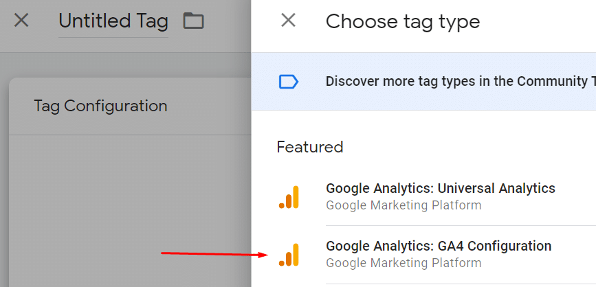Close the Untitled Tag editor

click(x=21, y=21)
